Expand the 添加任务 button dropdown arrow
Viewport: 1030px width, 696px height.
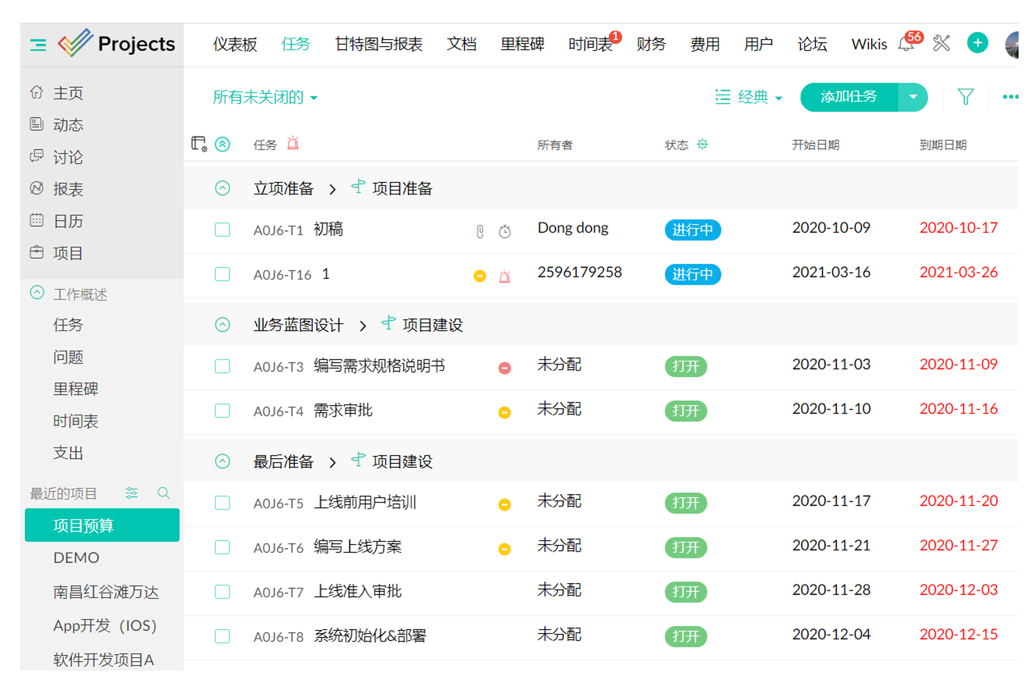913,97
